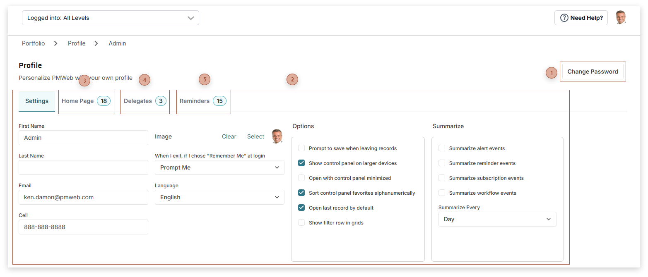Enable Summarize alert events checkbox
Image resolution: width=648 pixels, height=277 pixels.
tap(442, 148)
